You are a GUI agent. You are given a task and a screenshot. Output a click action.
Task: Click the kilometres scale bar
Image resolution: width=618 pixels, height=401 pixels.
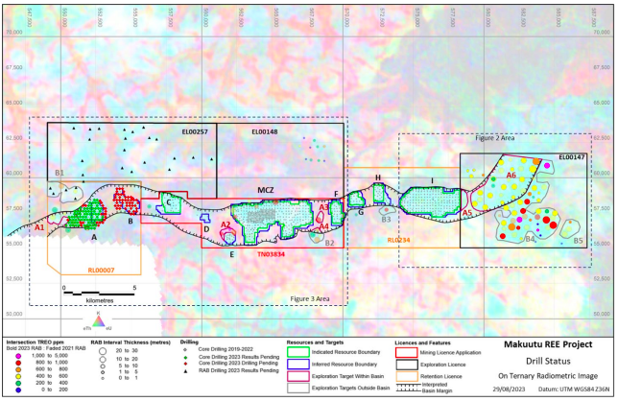[x=99, y=293]
